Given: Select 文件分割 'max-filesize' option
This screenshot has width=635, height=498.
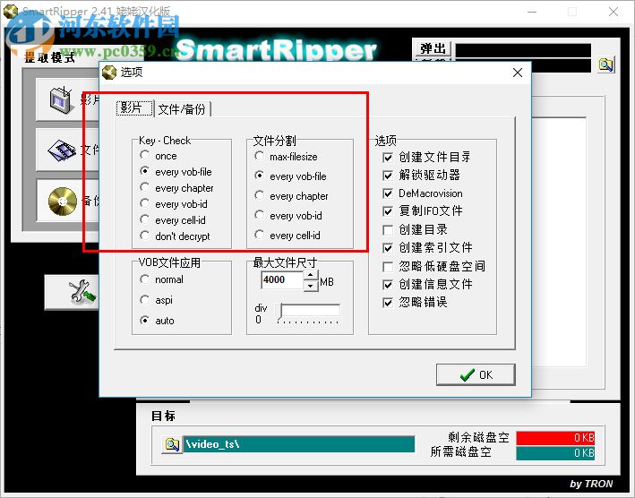Looking at the screenshot, I should 260,156.
